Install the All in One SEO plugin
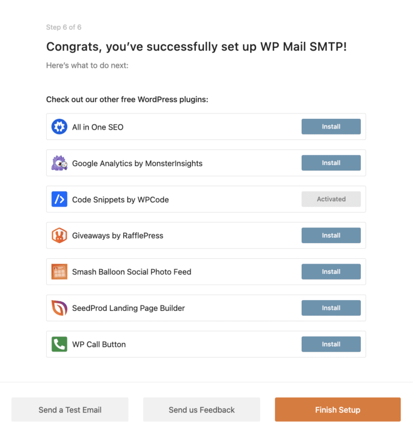 pyautogui.click(x=331, y=126)
